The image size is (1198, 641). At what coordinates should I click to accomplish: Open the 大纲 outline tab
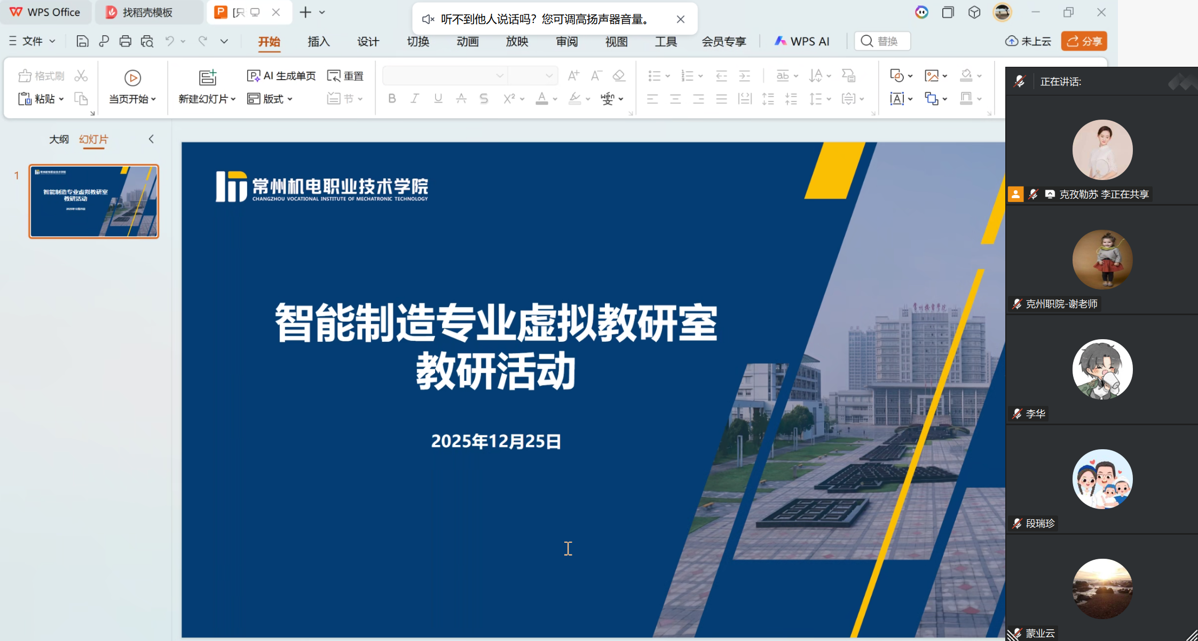59,139
